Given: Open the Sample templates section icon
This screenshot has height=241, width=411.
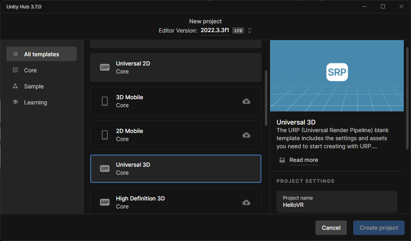Looking at the screenshot, I should [x=15, y=86].
